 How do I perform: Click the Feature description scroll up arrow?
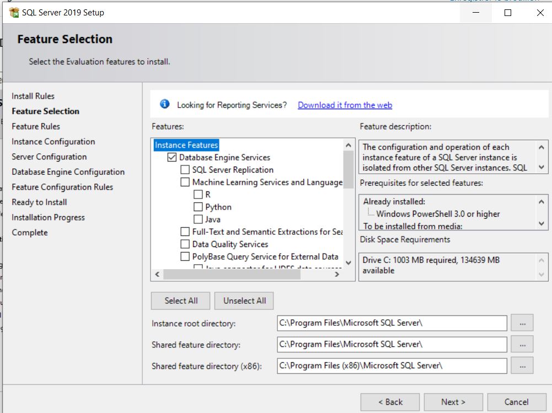tap(542, 147)
